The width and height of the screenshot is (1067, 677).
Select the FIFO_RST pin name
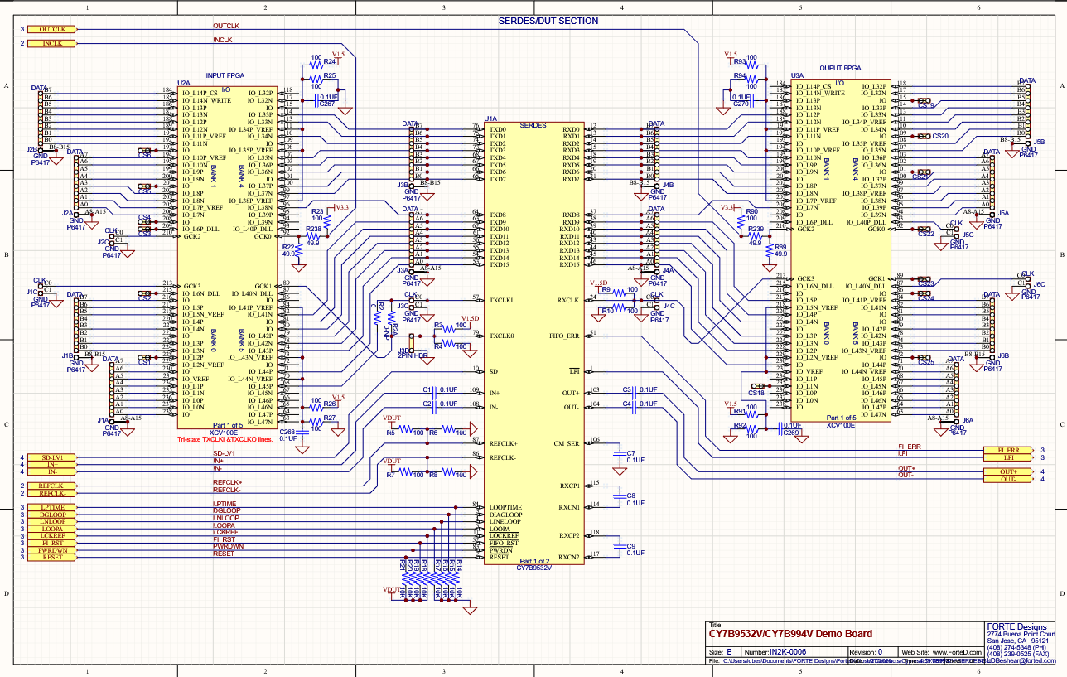coord(505,543)
